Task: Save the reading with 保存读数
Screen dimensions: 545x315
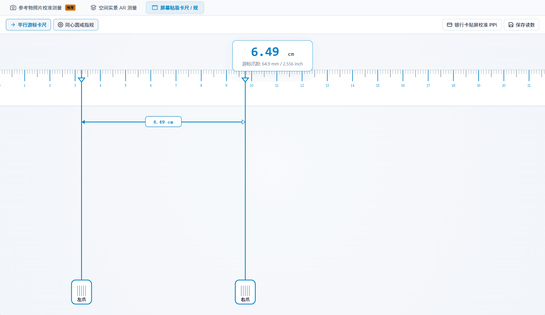Action: (x=522, y=25)
